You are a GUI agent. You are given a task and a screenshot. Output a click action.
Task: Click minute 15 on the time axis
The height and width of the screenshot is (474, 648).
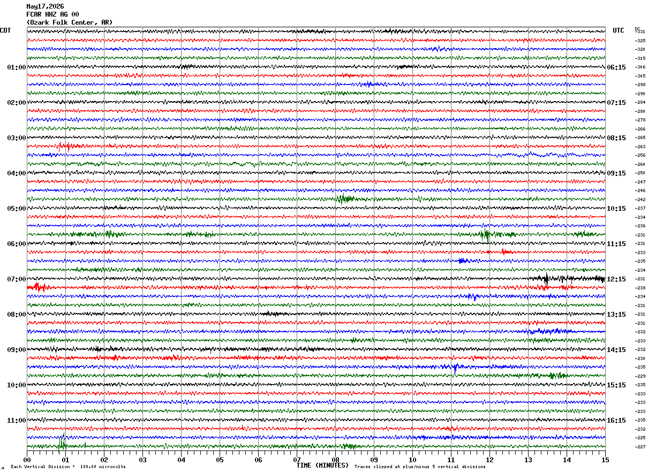pyautogui.click(x=605, y=460)
